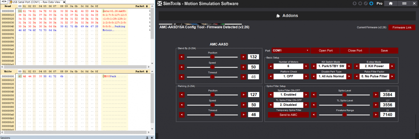The width and height of the screenshot is (419, 139).
Task: Increase the Finetune Range value
Action: pyautogui.click(x=376, y=115)
